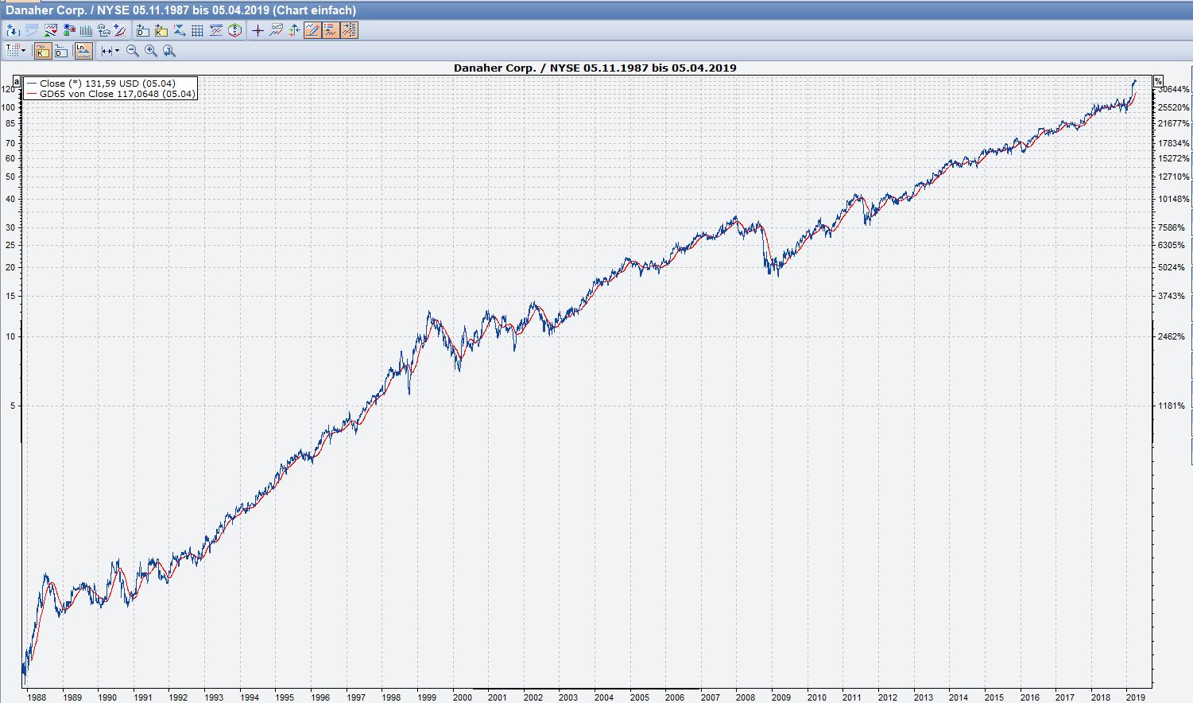Click the white D box with arrow icon
This screenshot has width=1193, height=703.
[142, 30]
